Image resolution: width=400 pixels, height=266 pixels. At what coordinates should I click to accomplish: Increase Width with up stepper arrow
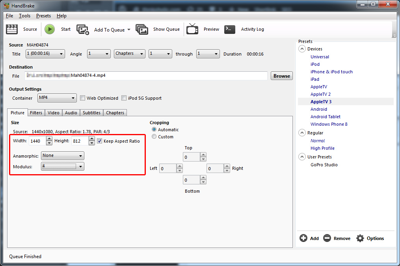tap(49, 138)
